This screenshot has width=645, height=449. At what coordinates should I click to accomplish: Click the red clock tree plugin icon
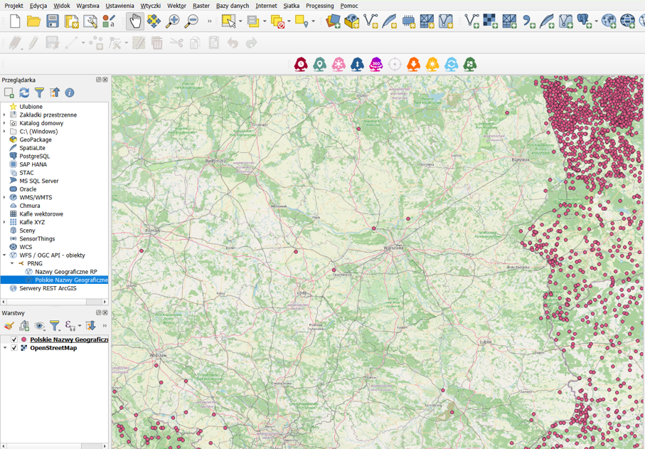301,64
